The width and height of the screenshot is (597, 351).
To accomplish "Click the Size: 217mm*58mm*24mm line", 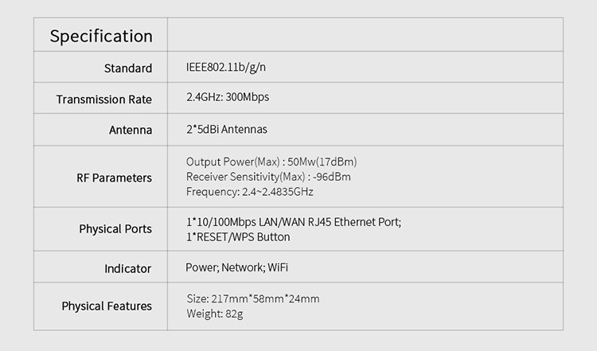I will pos(253,298).
